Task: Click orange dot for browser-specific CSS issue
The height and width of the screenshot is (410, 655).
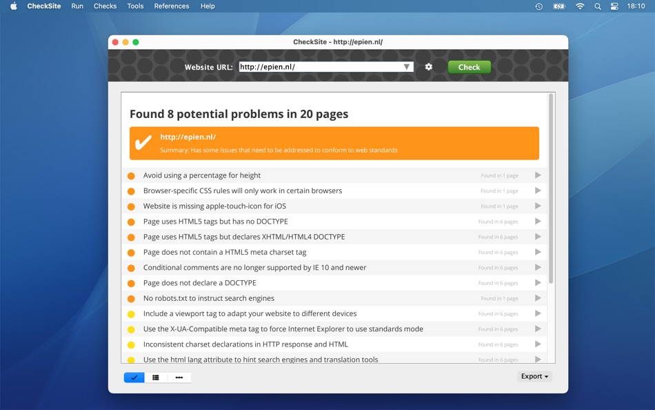Action: (x=131, y=191)
